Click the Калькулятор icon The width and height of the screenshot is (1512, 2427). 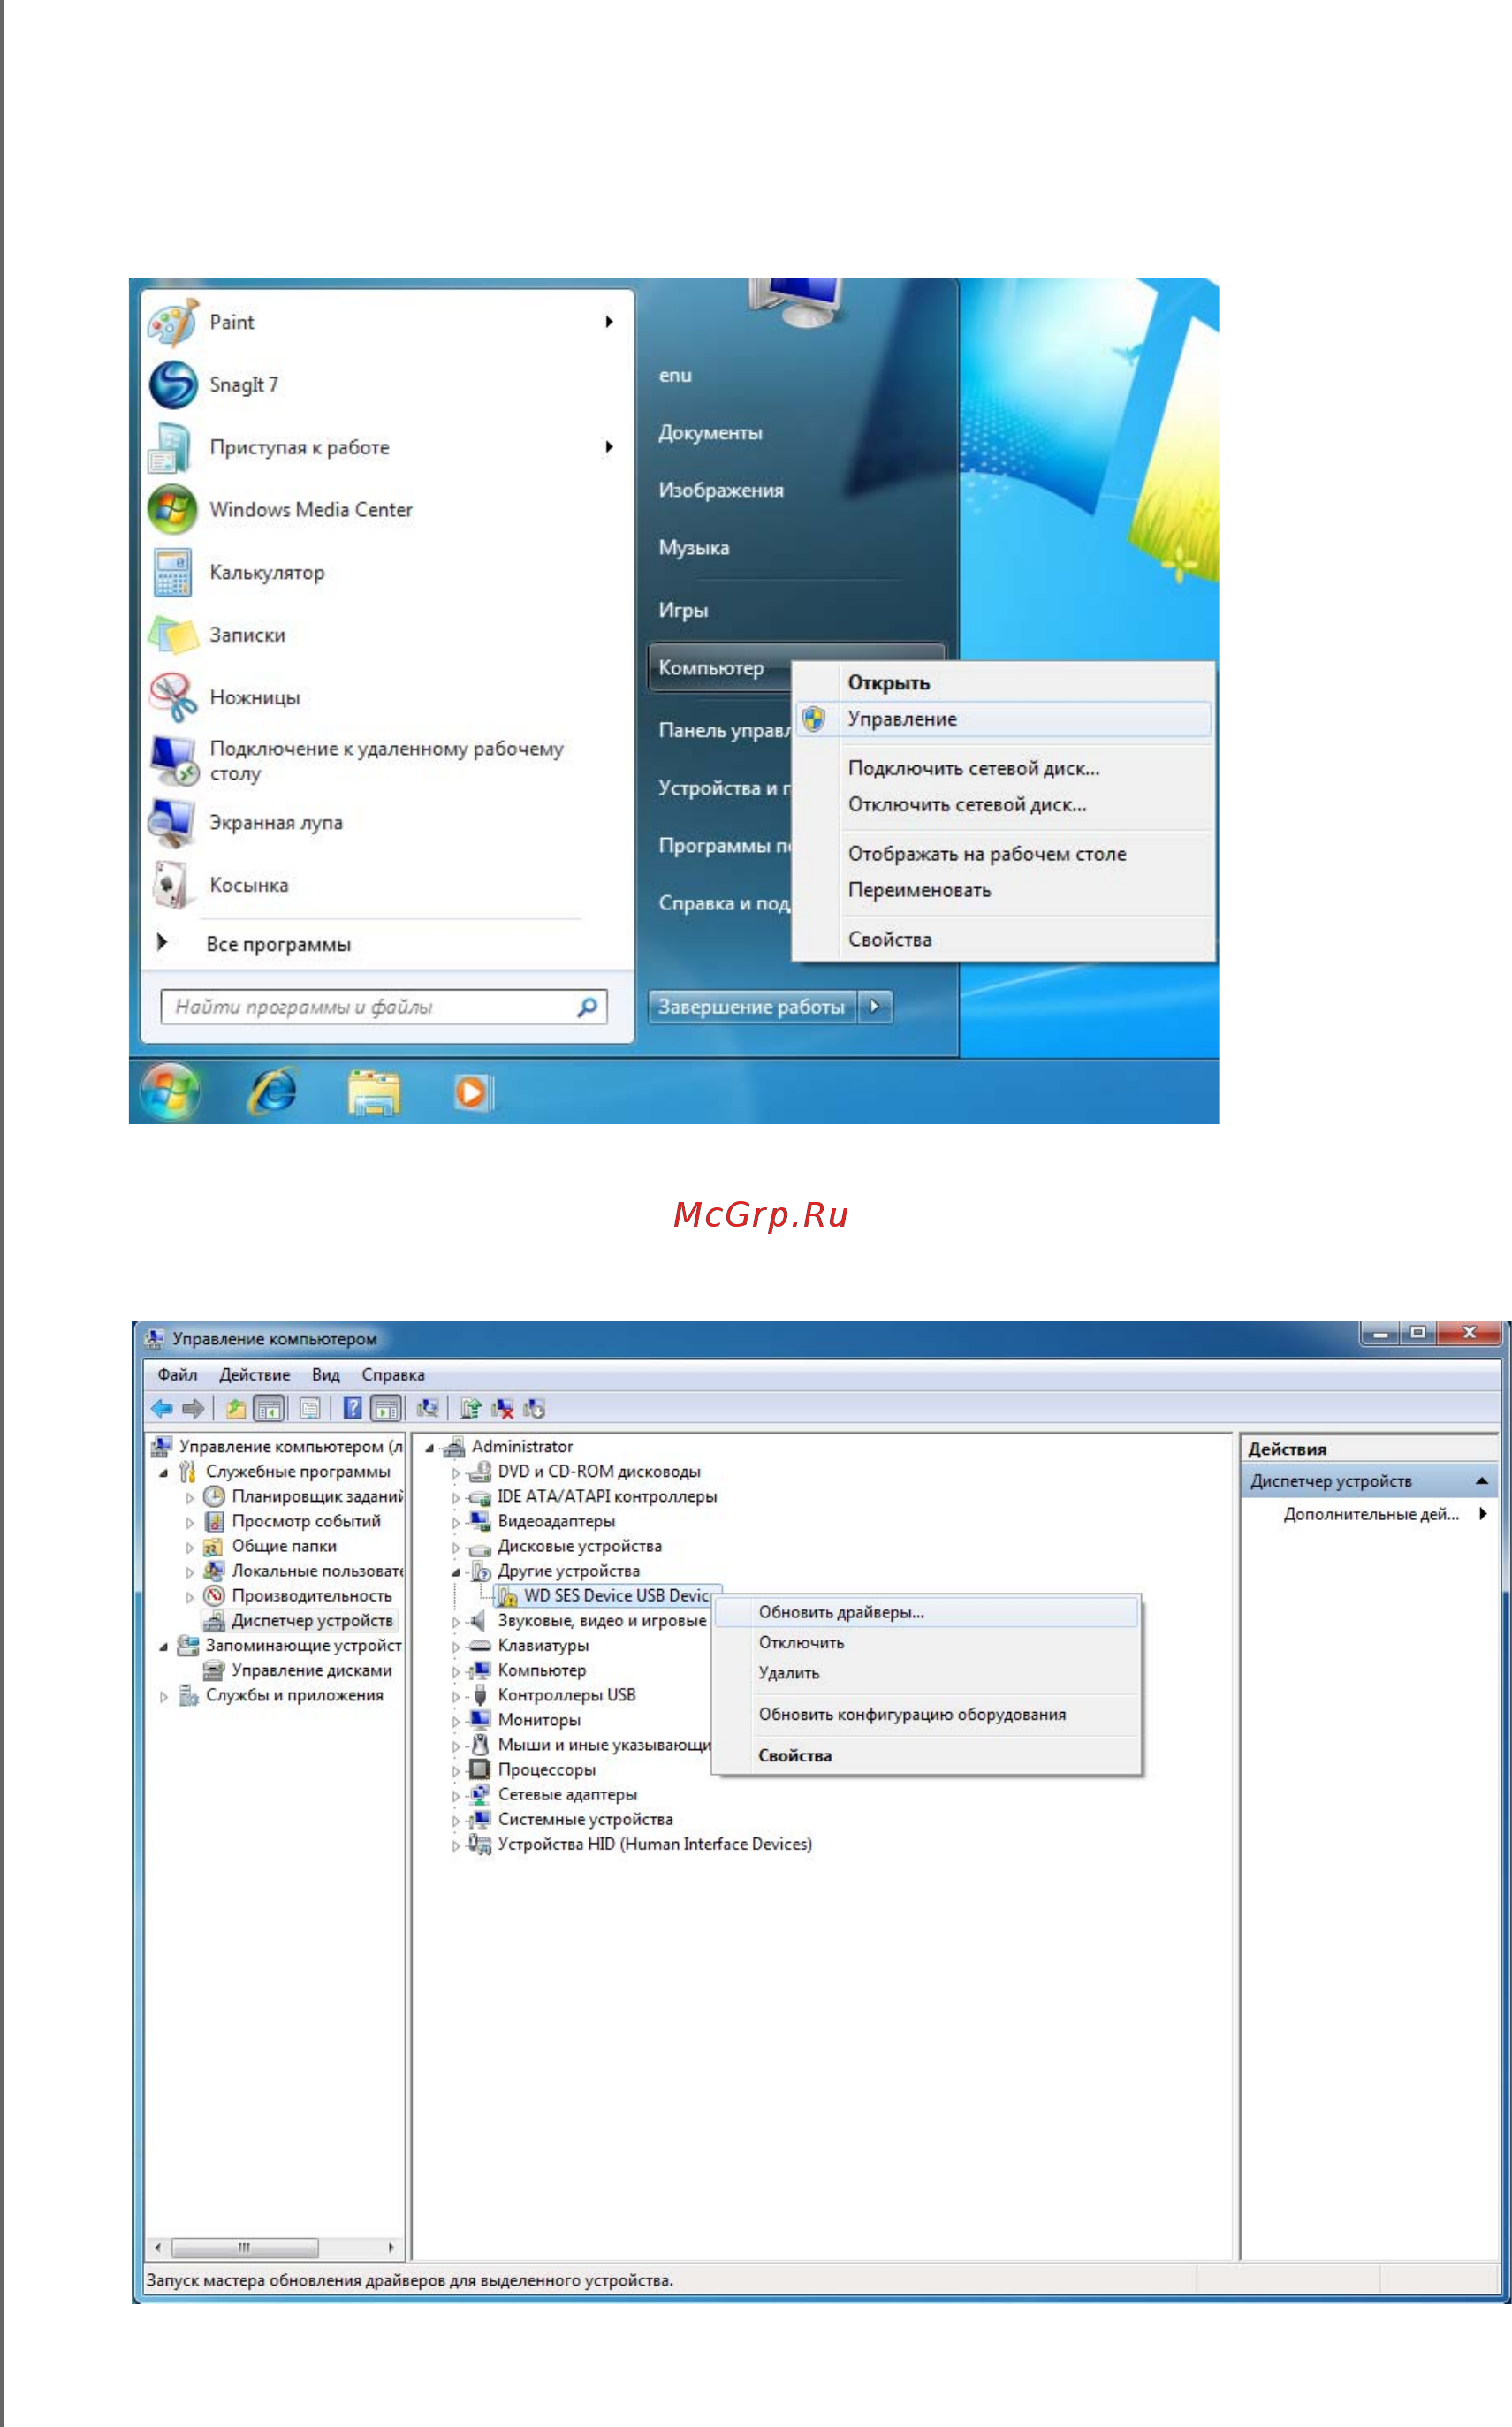click(172, 572)
